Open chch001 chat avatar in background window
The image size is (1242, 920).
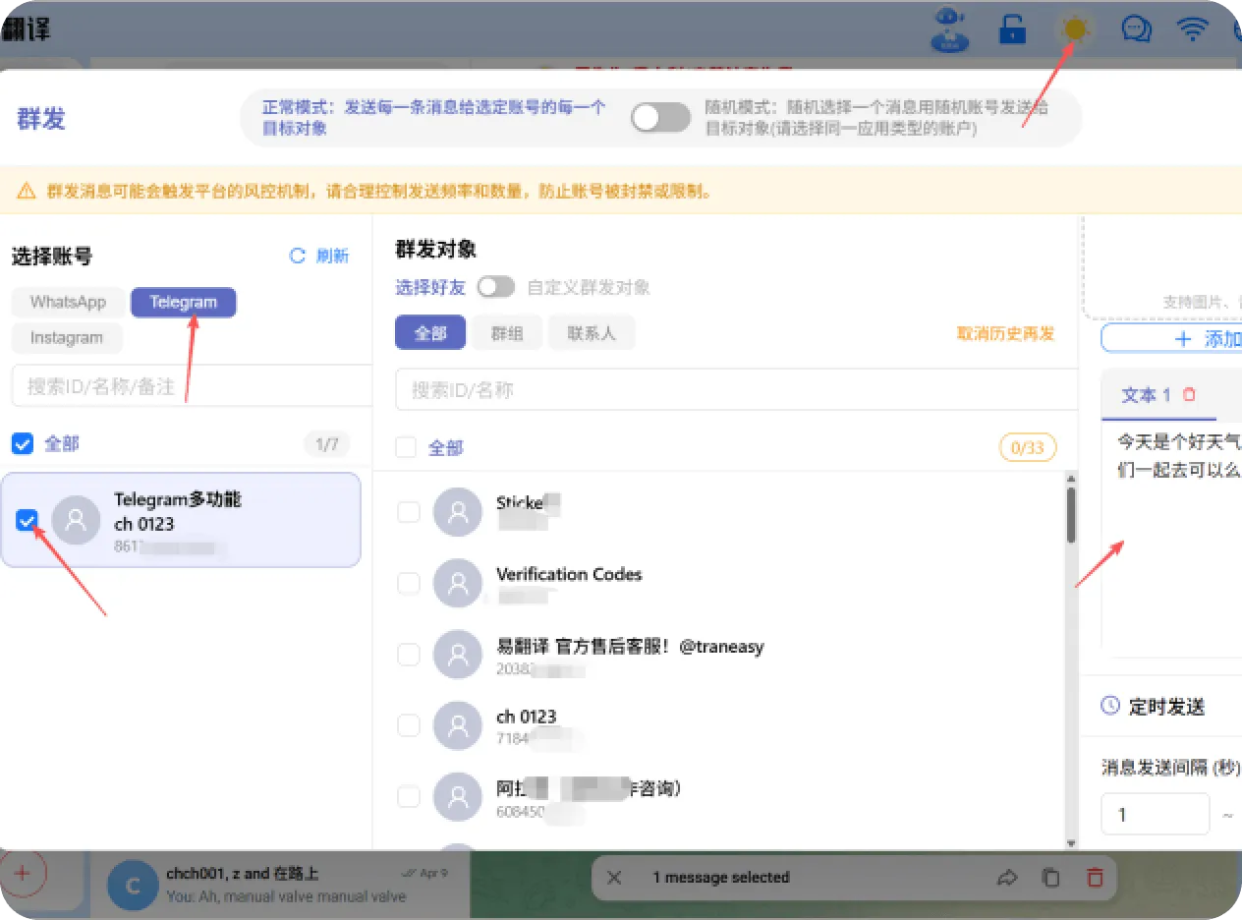click(x=132, y=885)
